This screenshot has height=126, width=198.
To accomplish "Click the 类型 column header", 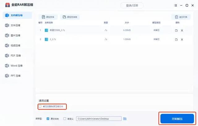I will tap(106, 23).
